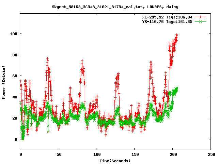Click the Power (Kelvin) y-axis label
The width and height of the screenshot is (218, 164).
click(3, 82)
